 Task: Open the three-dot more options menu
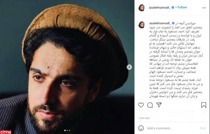click(x=204, y=8)
